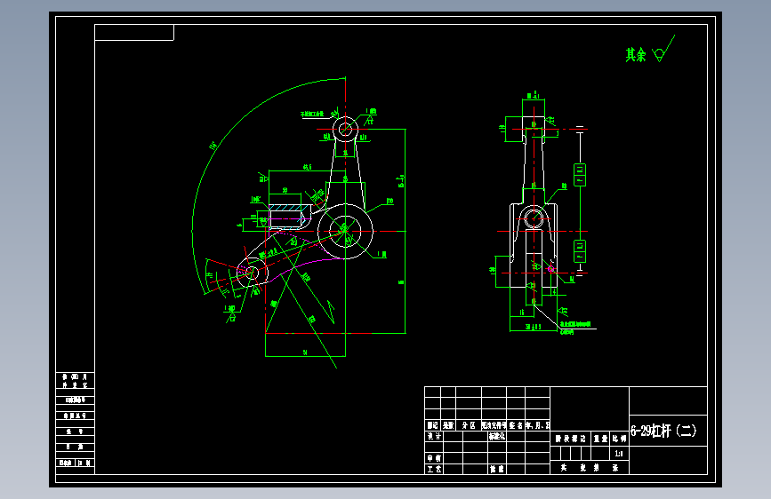This screenshot has height=499, width=771.
Task: Select the "设计" row label
Action: point(434,436)
